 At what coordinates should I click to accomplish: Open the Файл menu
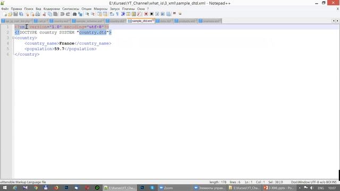click(5, 9)
